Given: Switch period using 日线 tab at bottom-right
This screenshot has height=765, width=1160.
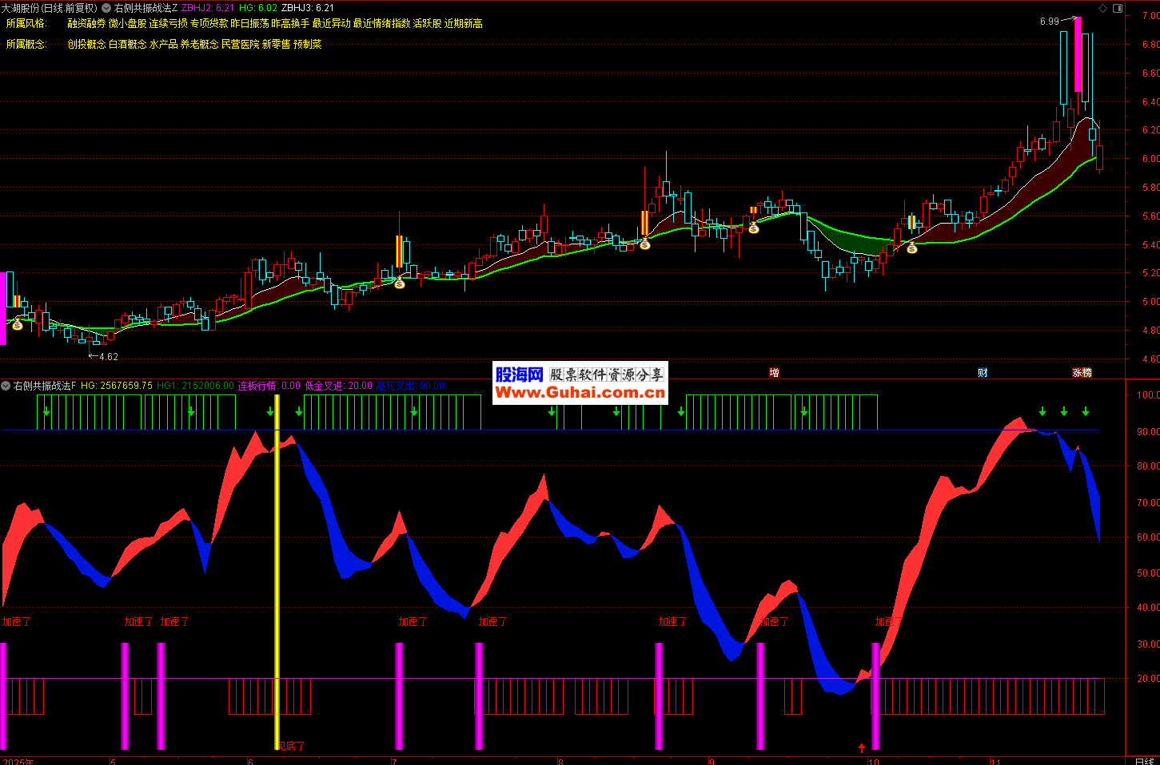Looking at the screenshot, I should click(1144, 760).
